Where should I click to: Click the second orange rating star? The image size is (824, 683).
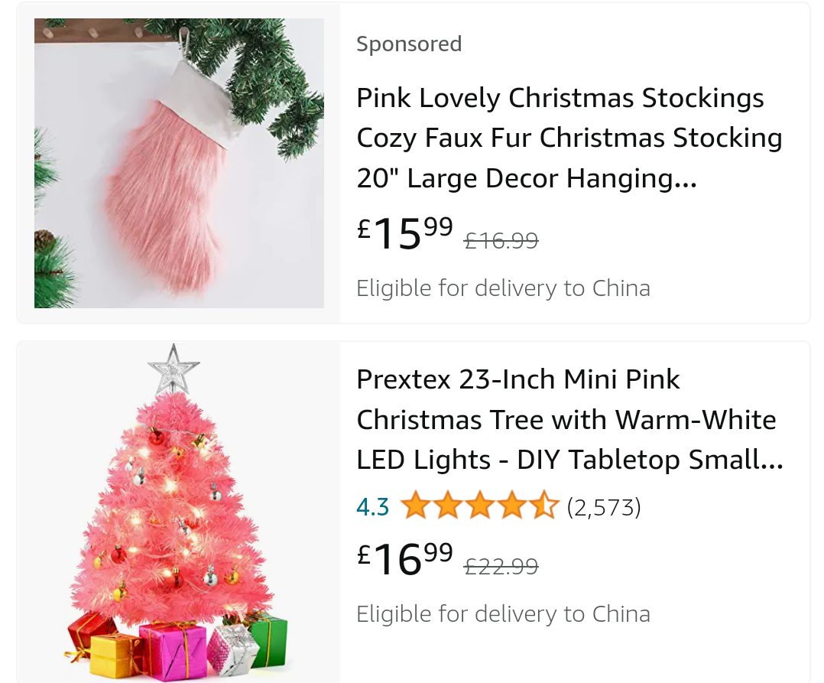coord(447,506)
